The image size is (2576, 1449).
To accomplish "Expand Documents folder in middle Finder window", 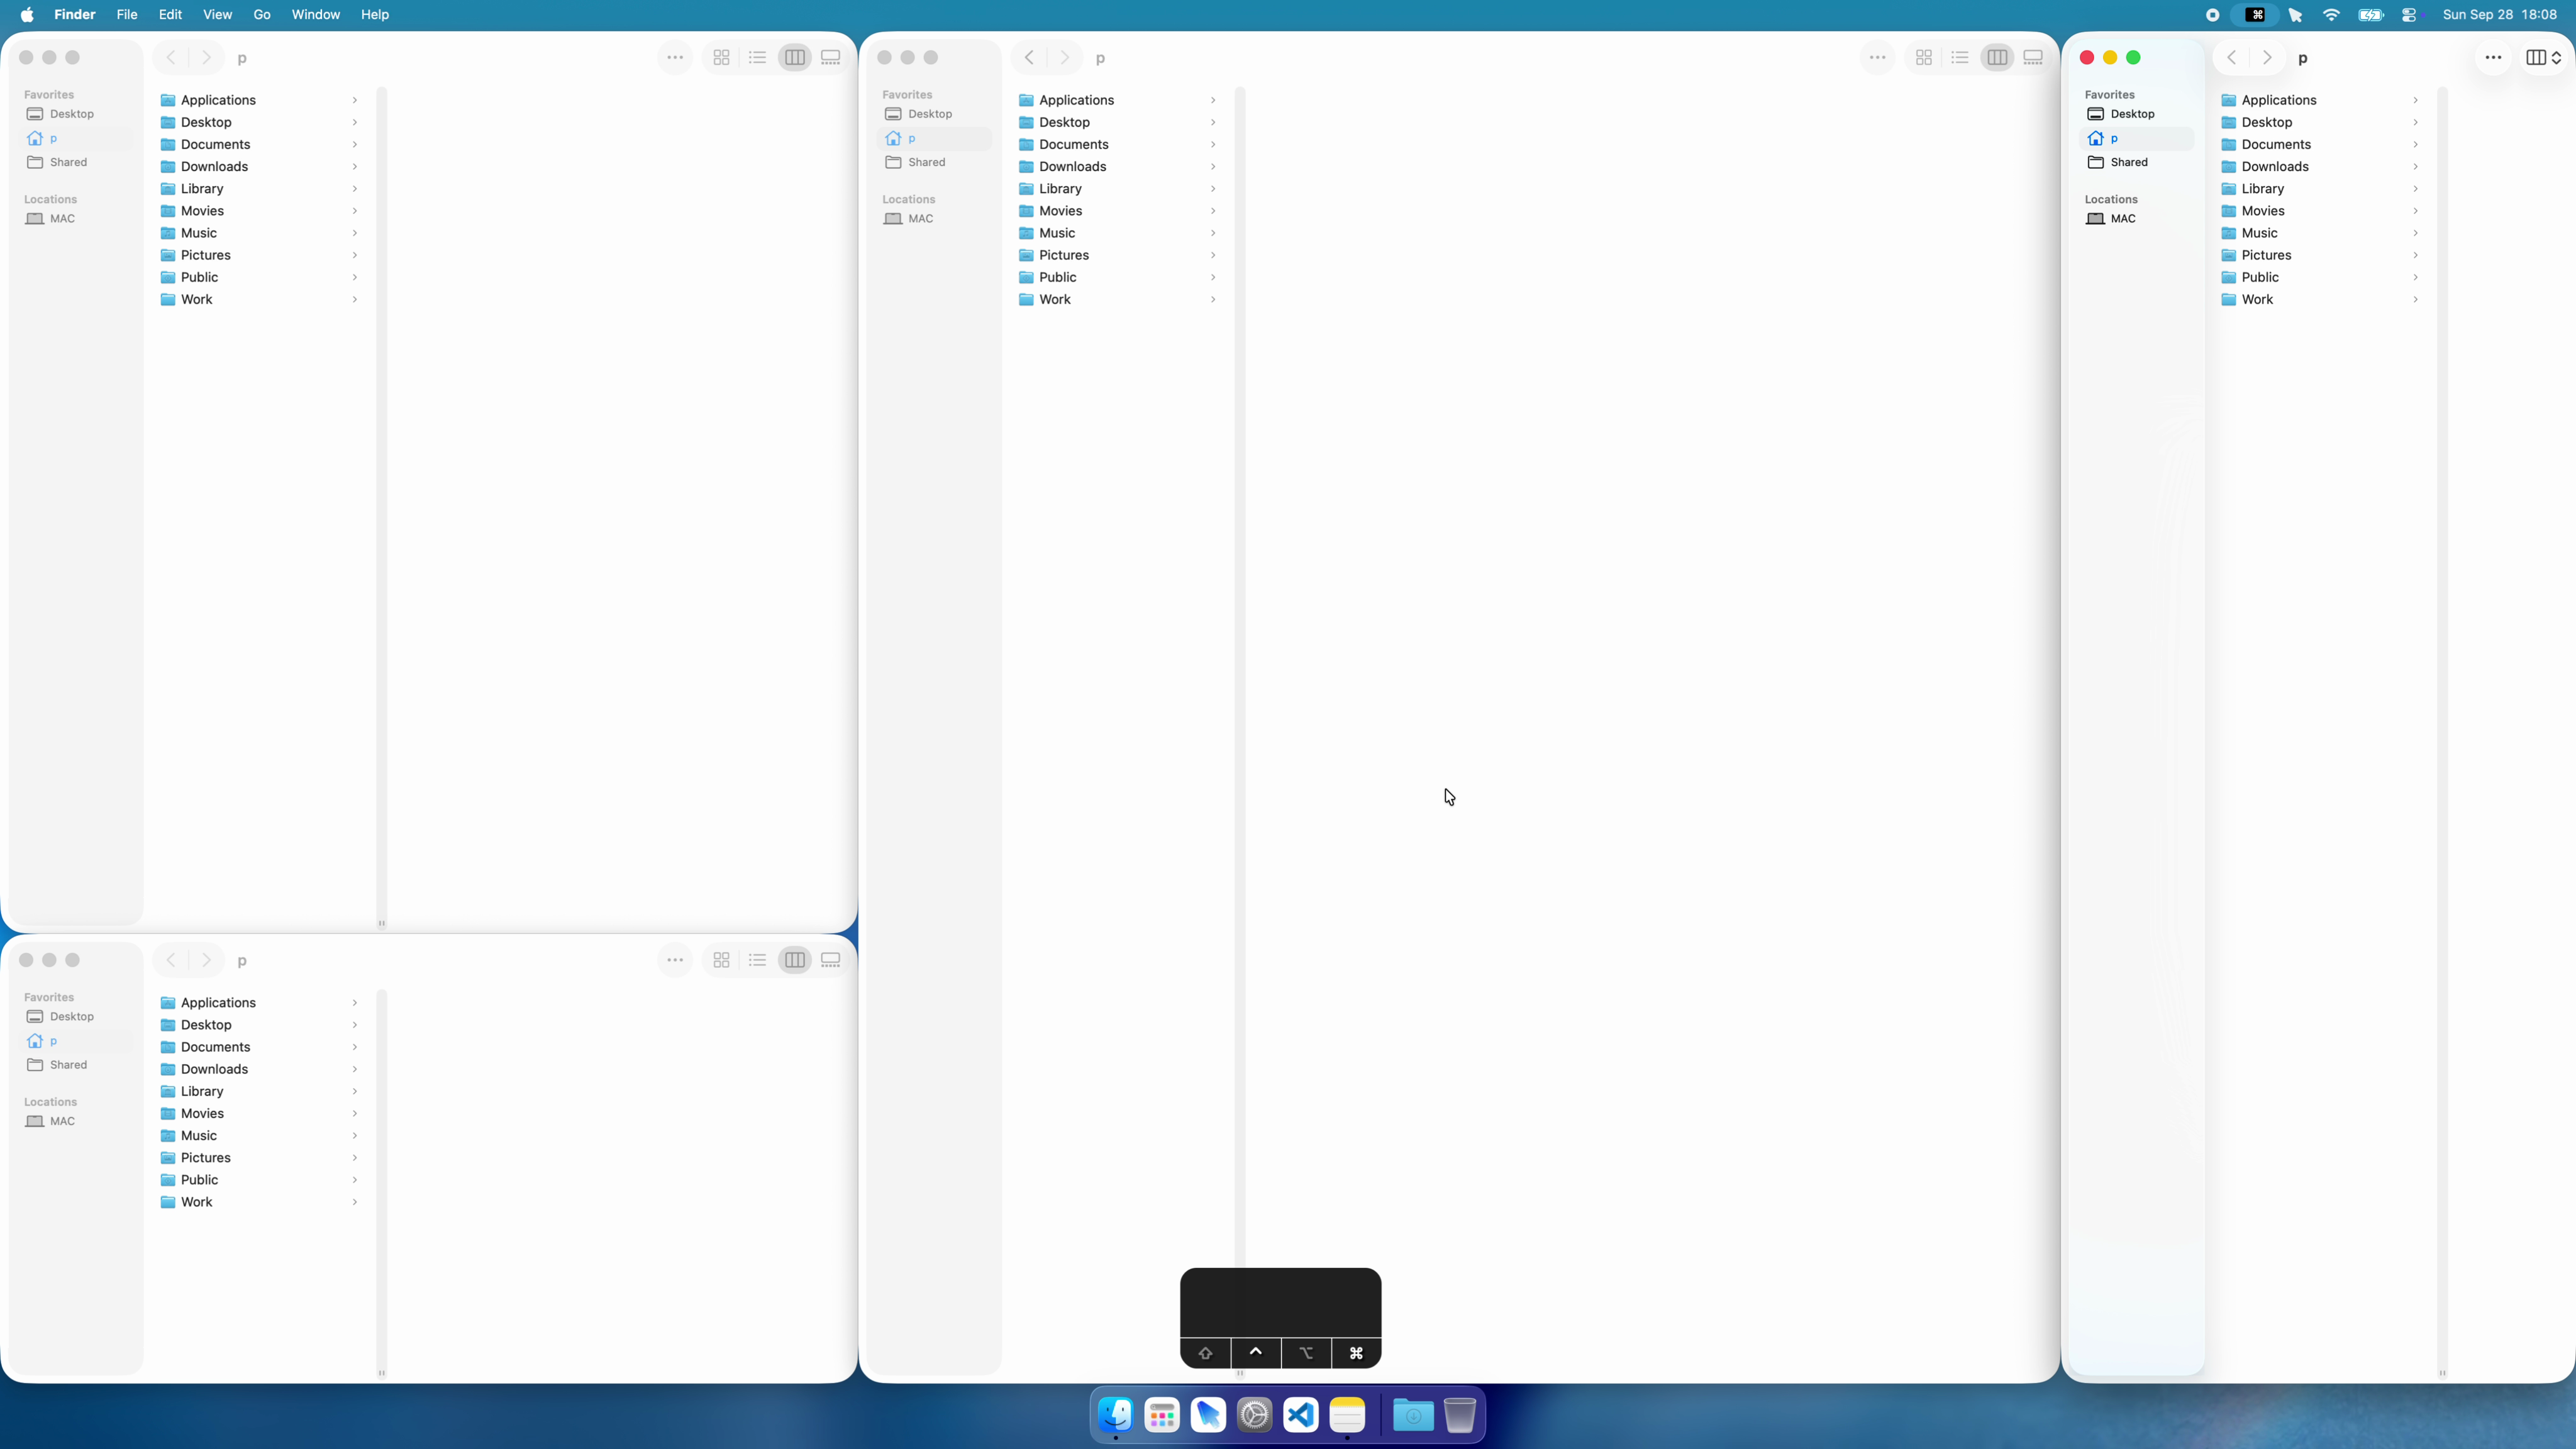I will (1213, 144).
